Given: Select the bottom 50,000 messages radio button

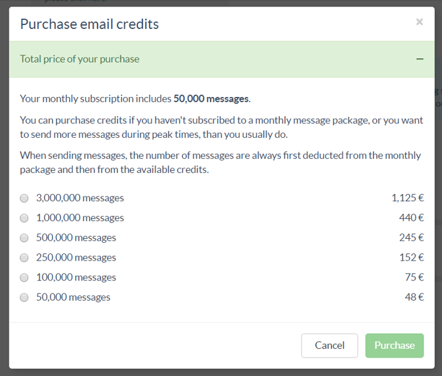Looking at the screenshot, I should click(x=24, y=297).
